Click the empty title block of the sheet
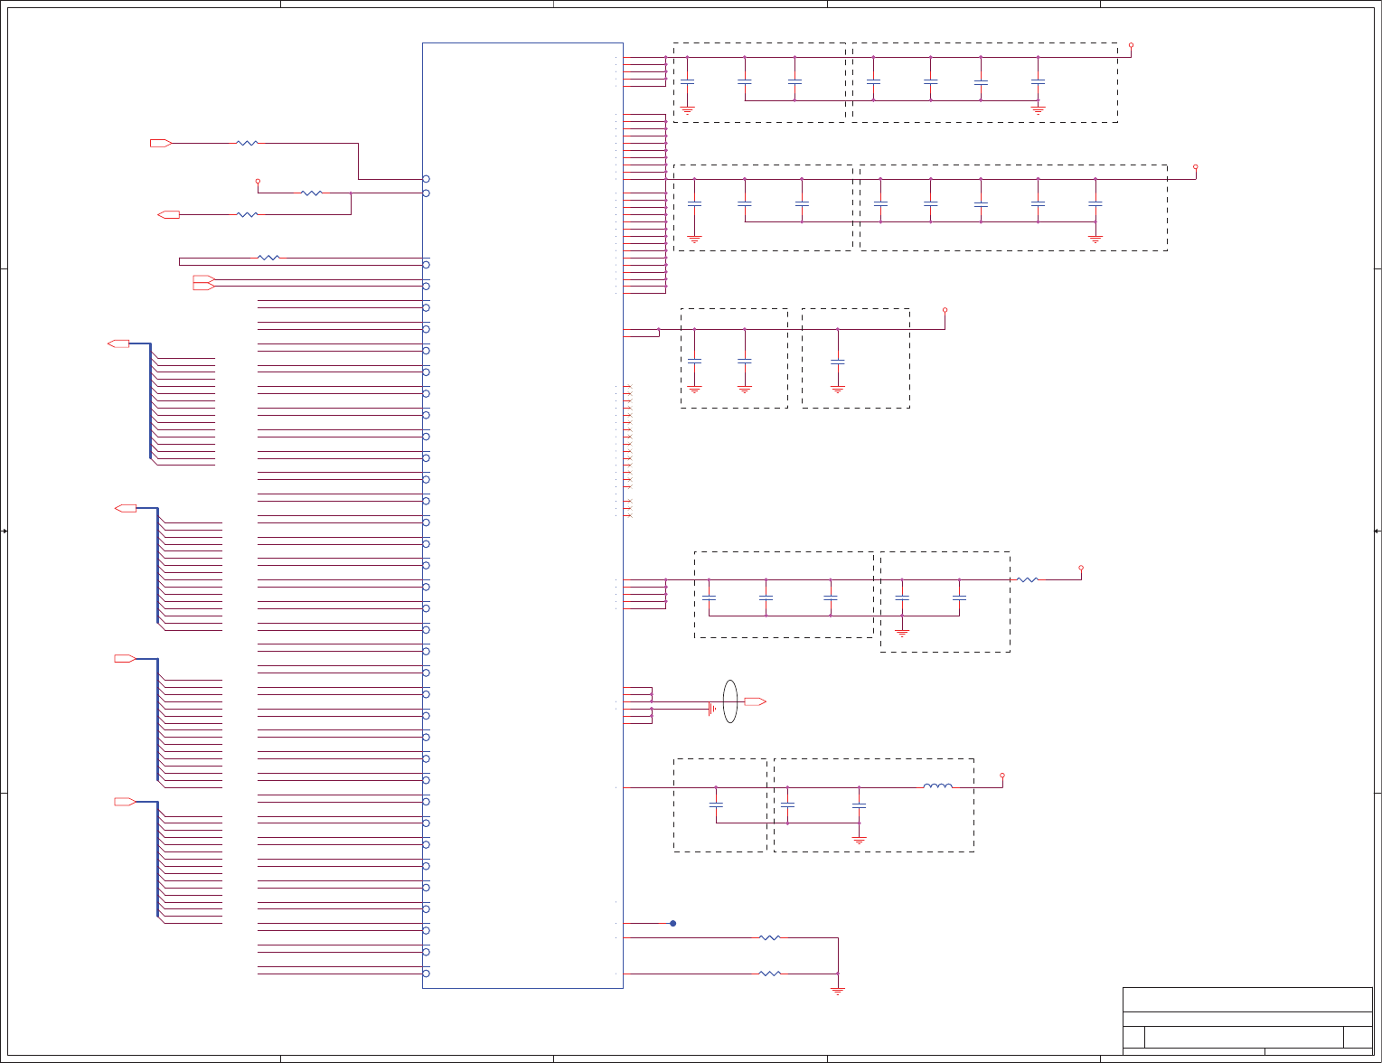Screen dimensions: 1382x1063 pyautogui.click(x=1247, y=1021)
